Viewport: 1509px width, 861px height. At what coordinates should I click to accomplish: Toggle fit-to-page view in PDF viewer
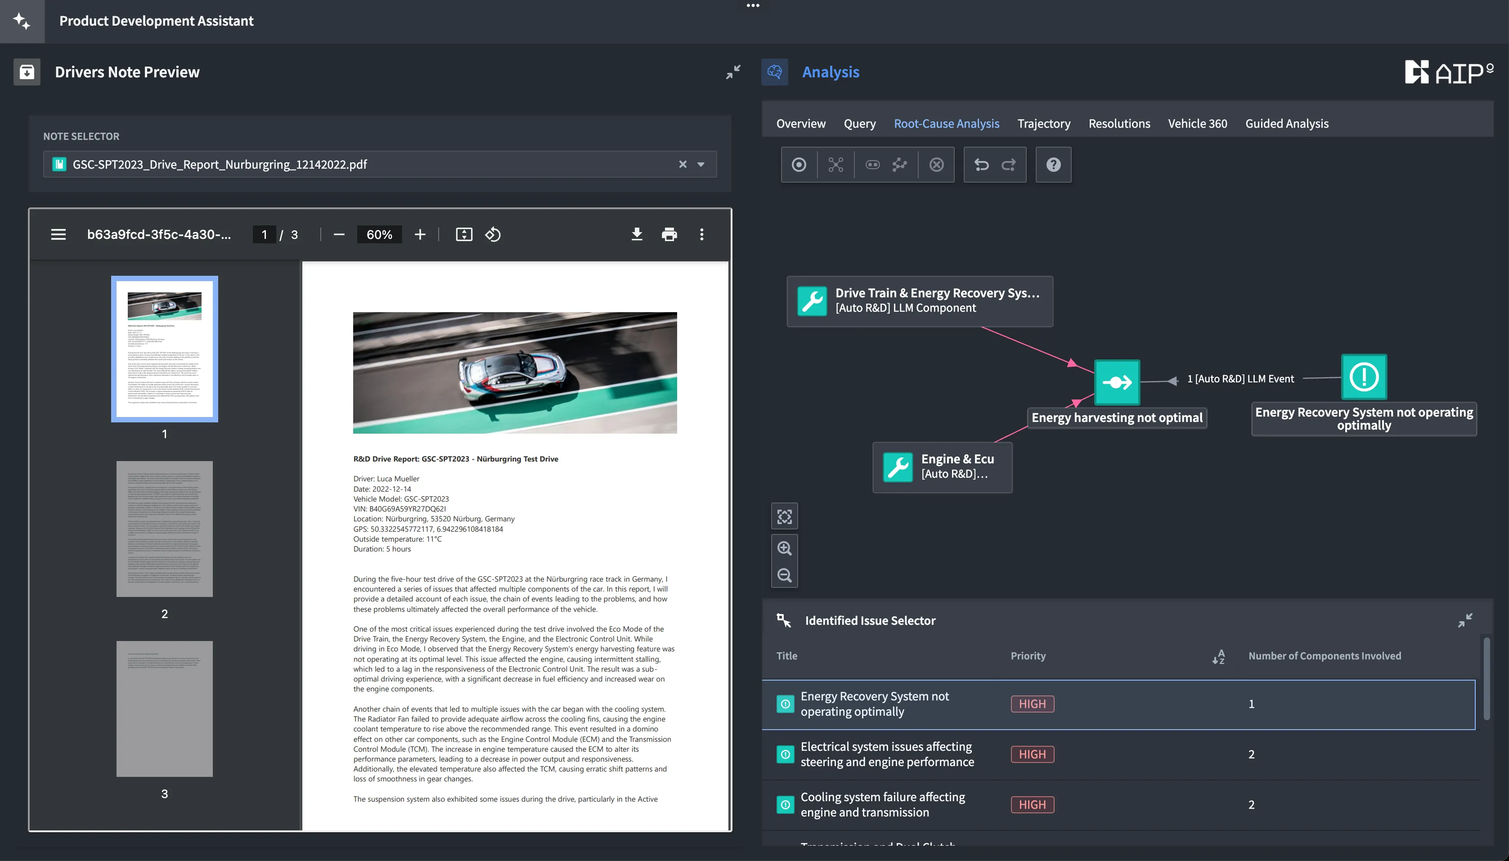pyautogui.click(x=464, y=234)
